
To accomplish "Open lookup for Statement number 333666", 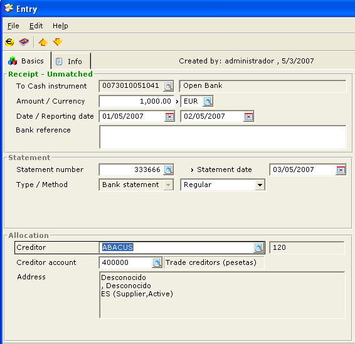I will point(169,169).
